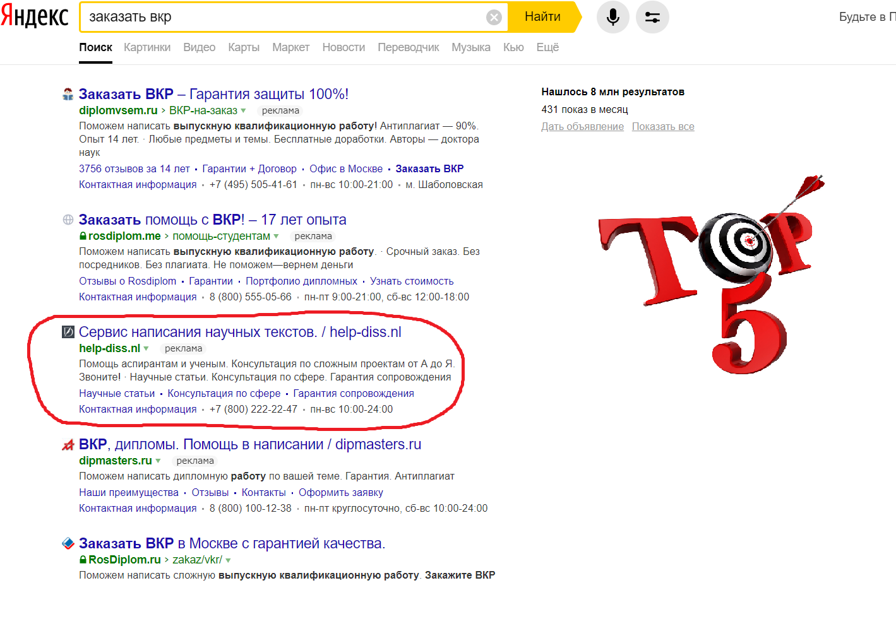Go to the Новости tab
Image resolution: width=896 pixels, height=631 pixels.
343,47
